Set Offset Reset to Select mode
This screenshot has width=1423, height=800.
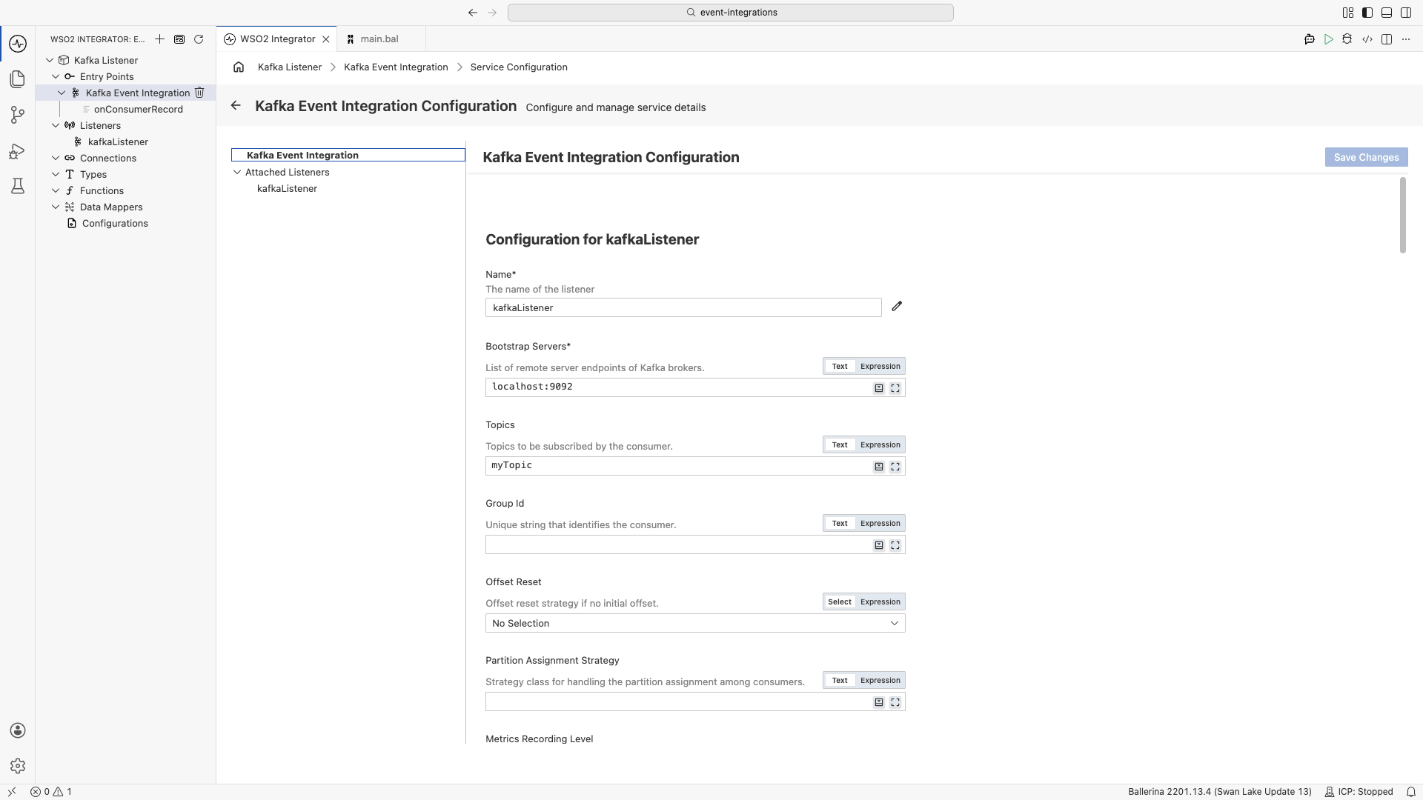pos(840,601)
